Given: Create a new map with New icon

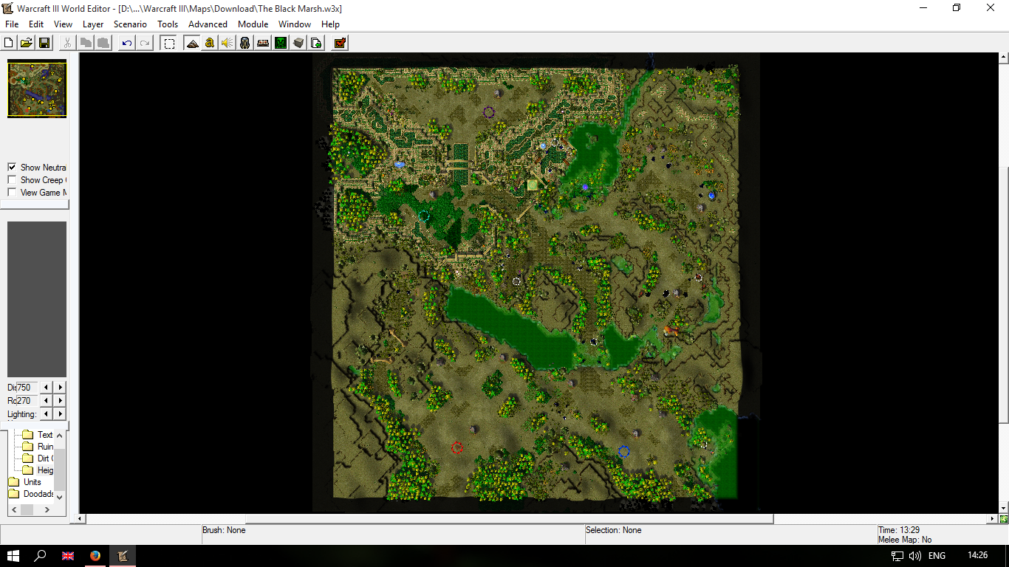Looking at the screenshot, I should [x=9, y=43].
